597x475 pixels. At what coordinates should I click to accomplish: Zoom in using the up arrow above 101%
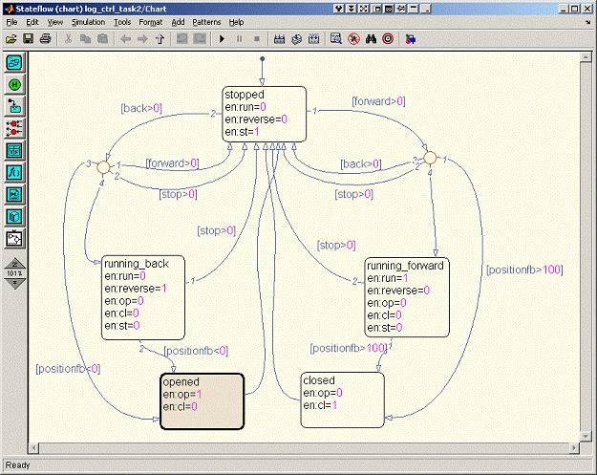point(14,263)
